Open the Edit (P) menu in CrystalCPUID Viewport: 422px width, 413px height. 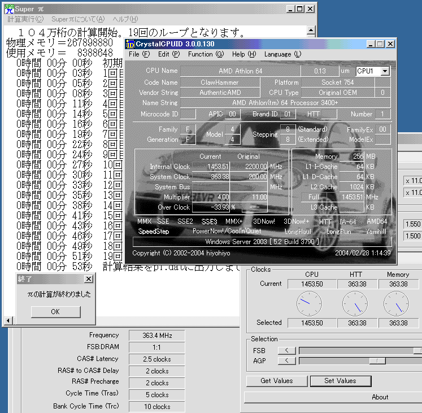[x=169, y=54]
